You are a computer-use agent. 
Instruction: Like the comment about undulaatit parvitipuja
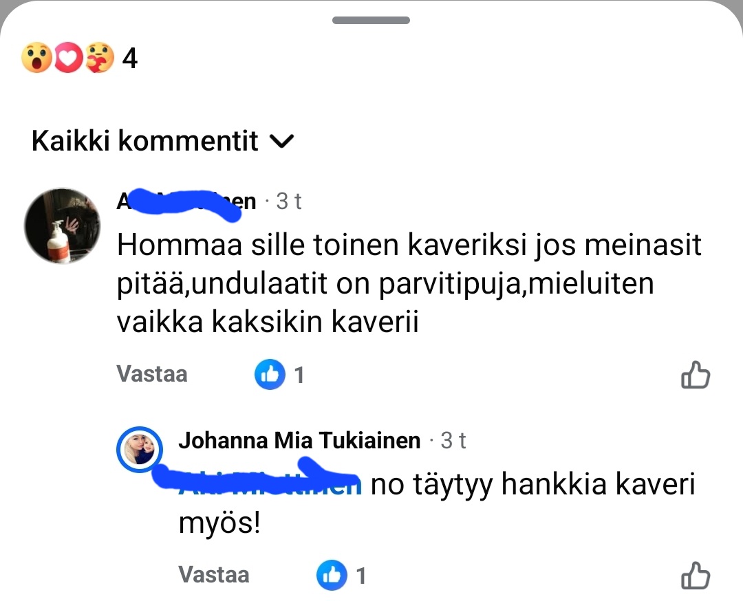[695, 375]
